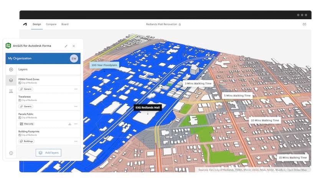Switch to the Compare tab
Screen dimensions: 317x178
point(51,24)
